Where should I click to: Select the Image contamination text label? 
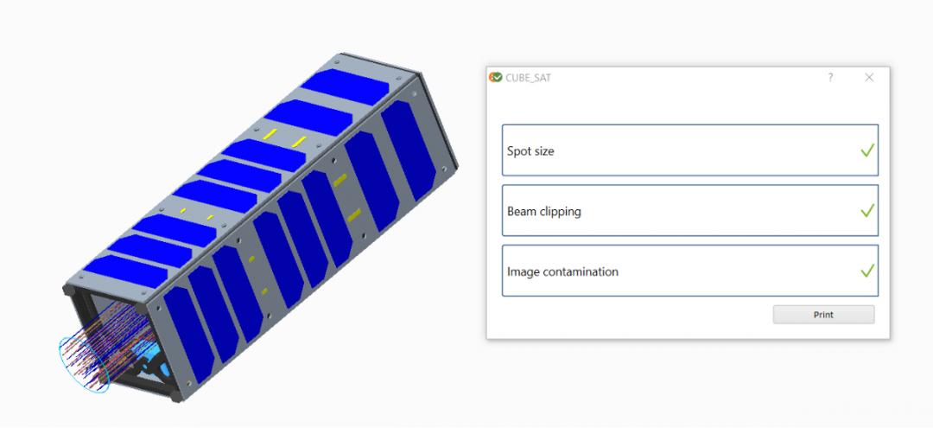[x=562, y=272]
